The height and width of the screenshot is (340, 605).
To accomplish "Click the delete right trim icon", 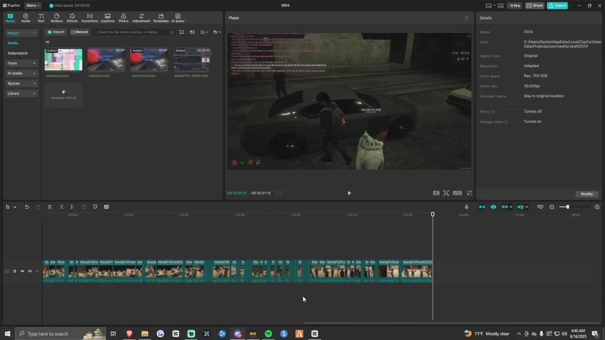I will [x=72, y=207].
